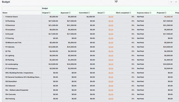Expand the 13 Electrical row
The image size is (179, 102).
point(4,25)
